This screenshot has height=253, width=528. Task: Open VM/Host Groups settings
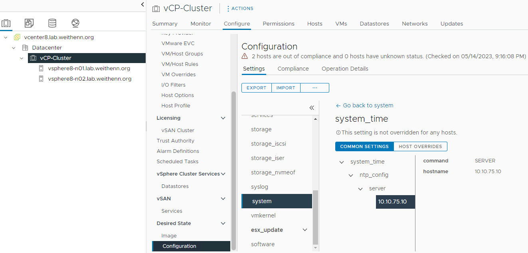[182, 53]
